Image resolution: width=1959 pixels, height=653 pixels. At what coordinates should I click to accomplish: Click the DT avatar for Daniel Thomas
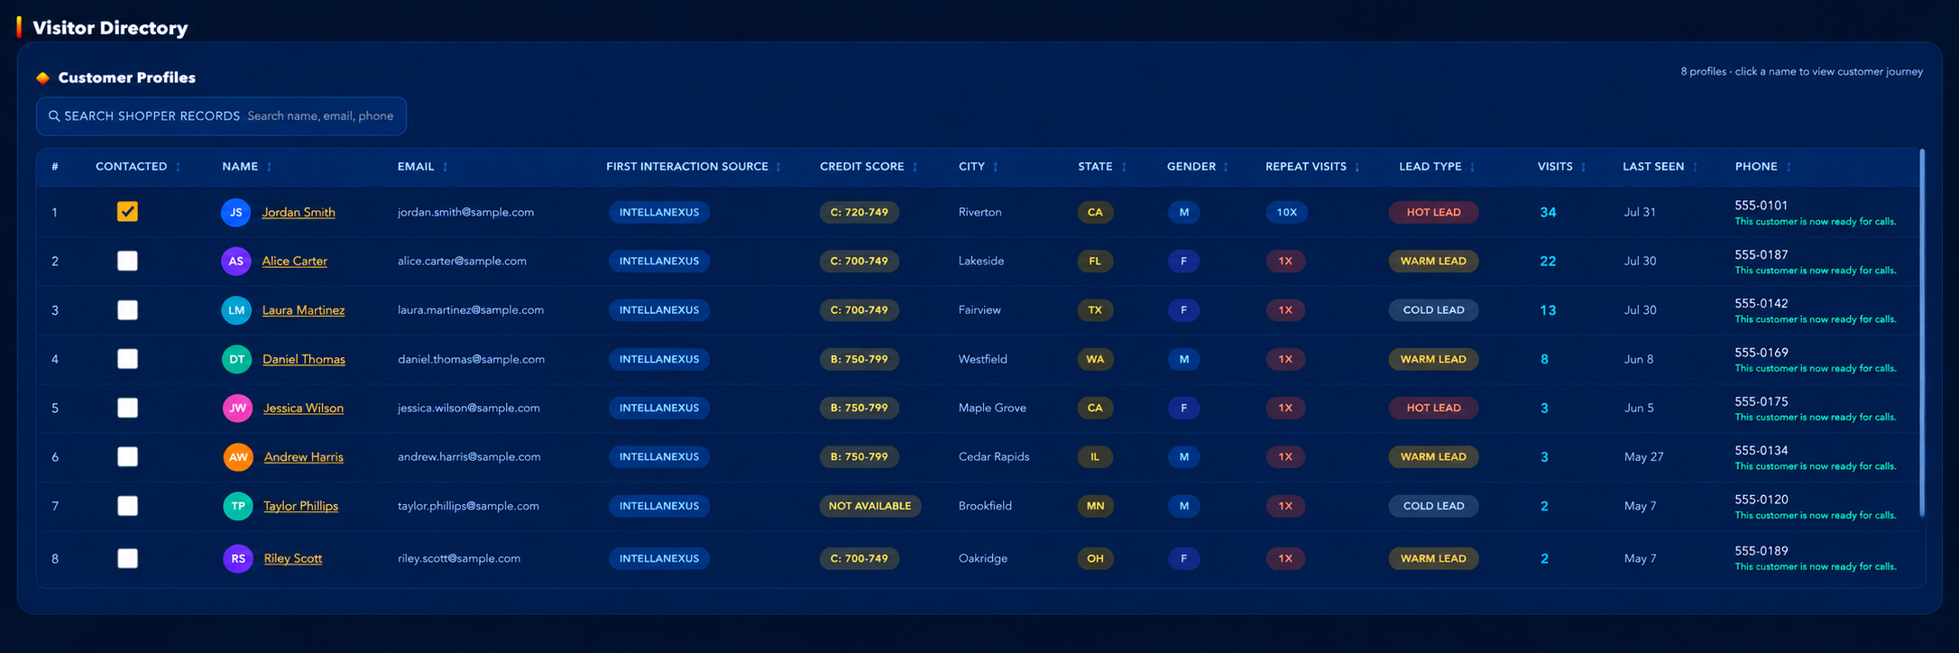coord(237,359)
